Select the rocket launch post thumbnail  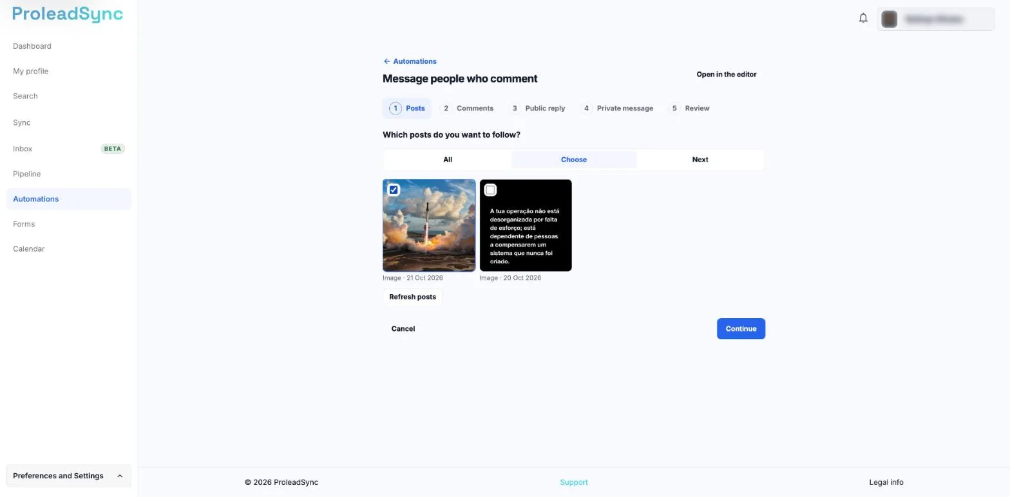click(429, 225)
